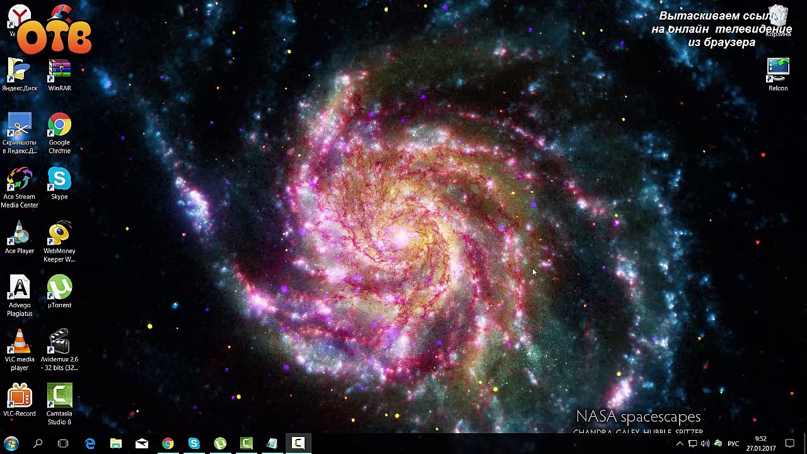Show hidden system tray icons
Image resolution: width=807 pixels, height=454 pixels.
click(680, 444)
